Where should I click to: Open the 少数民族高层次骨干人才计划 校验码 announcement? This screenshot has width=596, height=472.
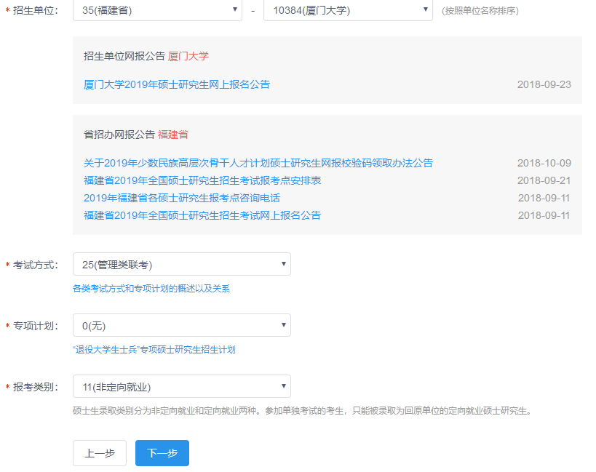coord(258,163)
